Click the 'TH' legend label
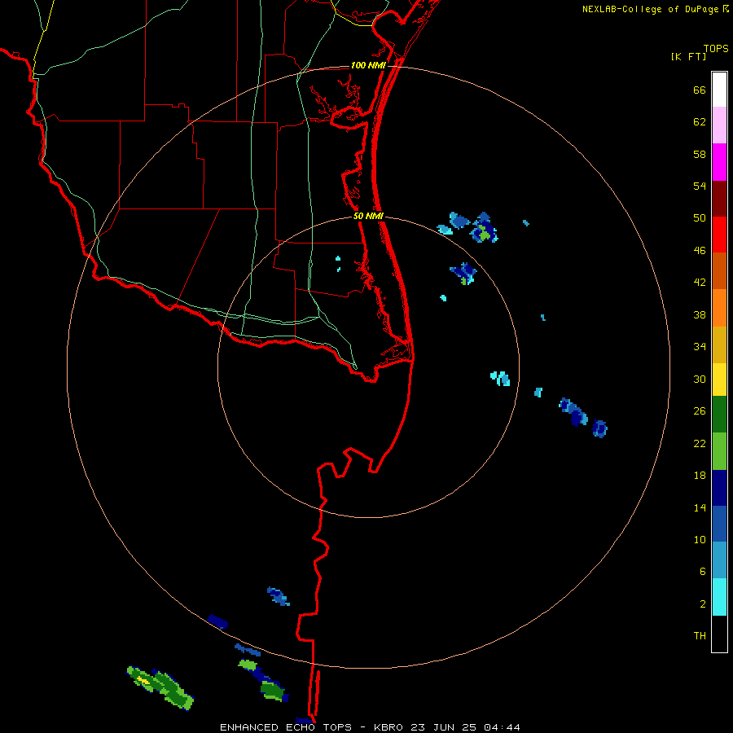733x733 pixels. [700, 636]
